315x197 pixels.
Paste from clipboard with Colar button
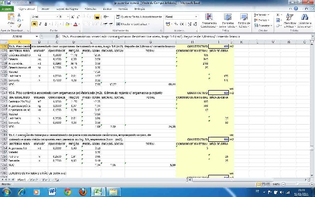[x=11, y=20]
